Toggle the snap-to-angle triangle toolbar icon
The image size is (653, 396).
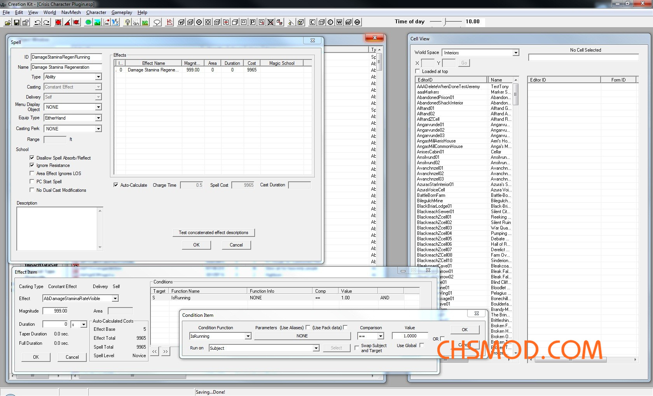click(67, 22)
